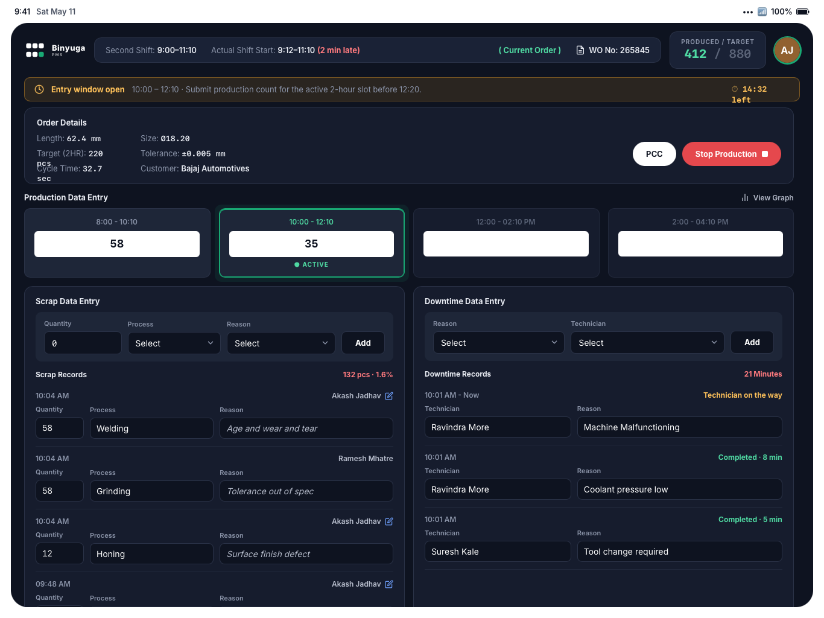Edit the 09:48 AM scrap record
Image resolution: width=824 pixels, height=618 pixels.
pyautogui.click(x=389, y=584)
